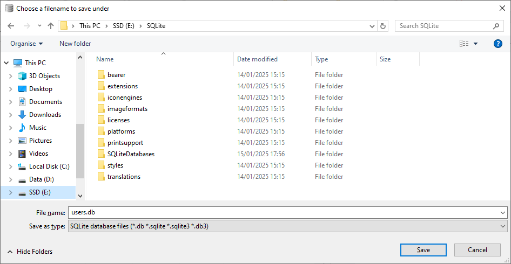This screenshot has width=511, height=264.
Task: Close the save dialog window
Action: pyautogui.click(x=502, y=9)
